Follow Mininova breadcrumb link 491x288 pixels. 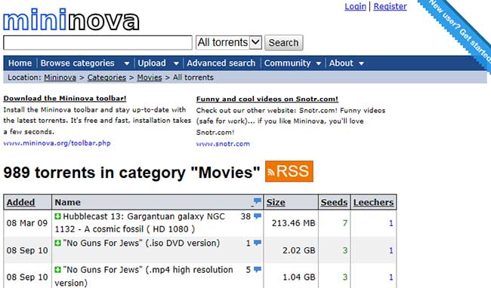[x=60, y=78]
